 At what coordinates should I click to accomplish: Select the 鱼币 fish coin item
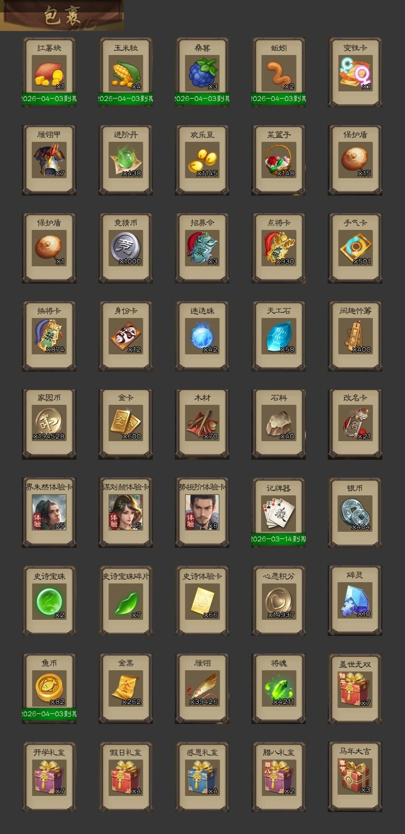pos(49,688)
